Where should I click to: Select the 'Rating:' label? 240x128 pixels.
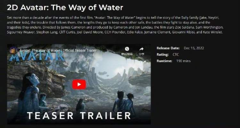click(163, 55)
